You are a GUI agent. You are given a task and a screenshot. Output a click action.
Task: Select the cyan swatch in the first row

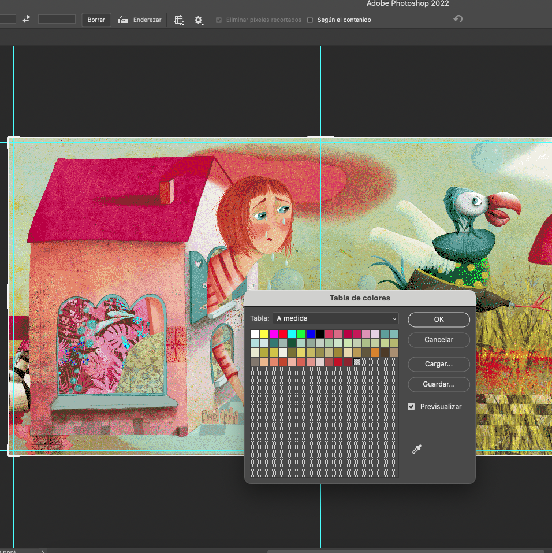pos(292,334)
